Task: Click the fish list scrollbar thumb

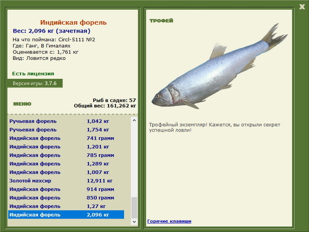Action: [x=134, y=207]
